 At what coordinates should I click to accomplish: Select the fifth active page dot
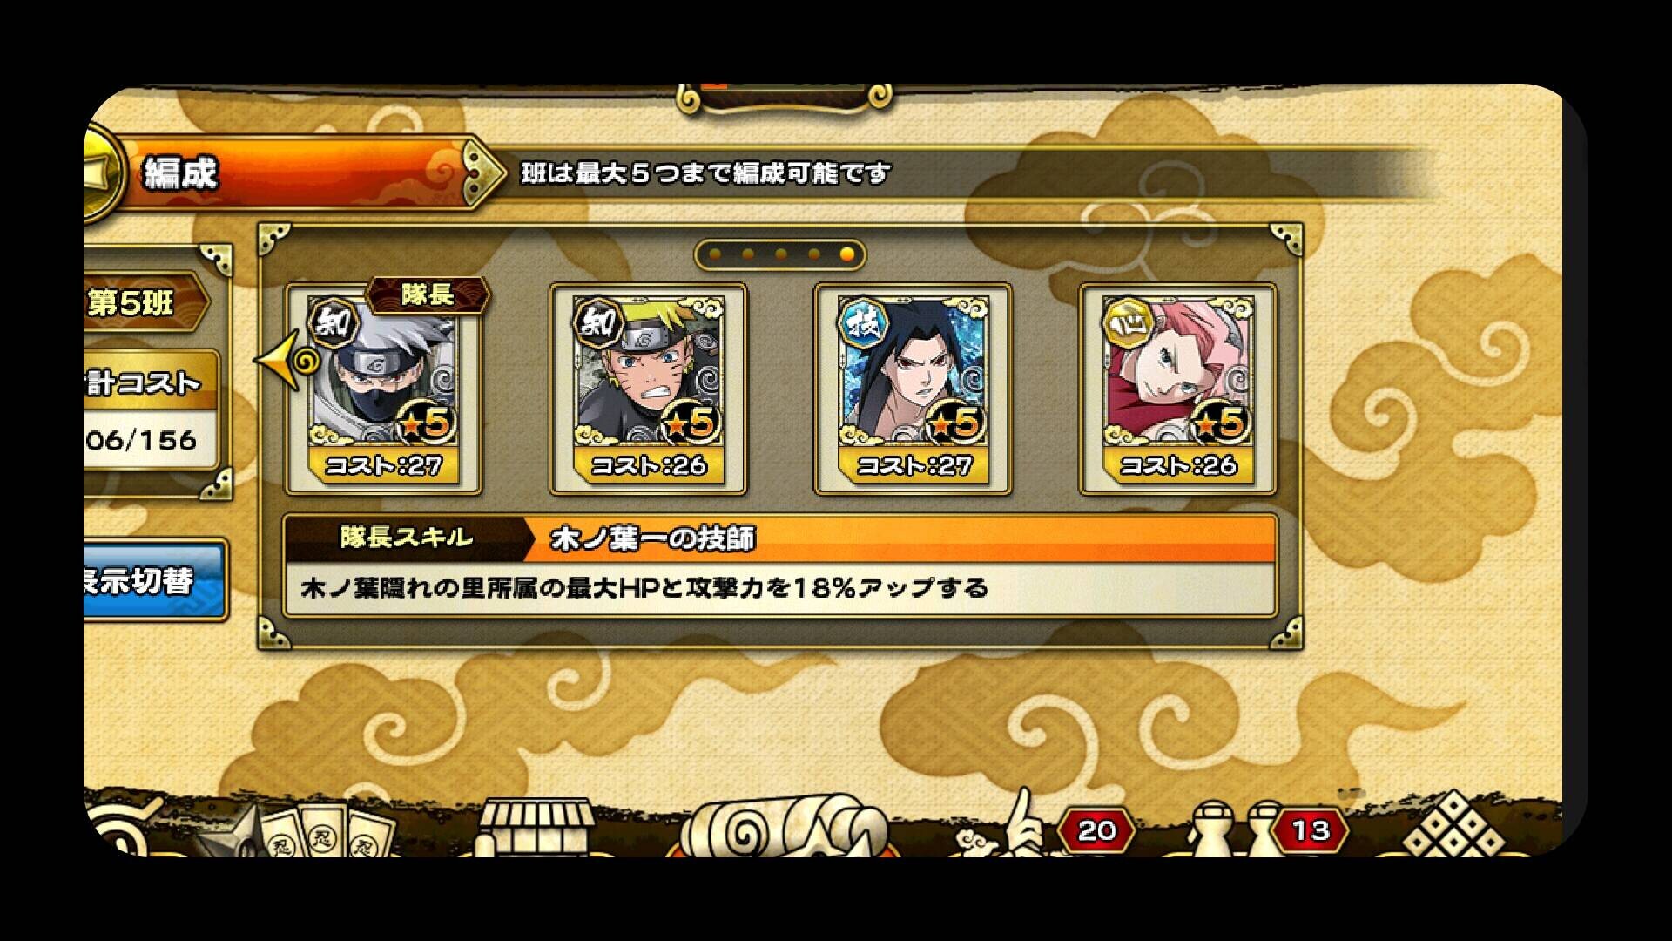[847, 254]
